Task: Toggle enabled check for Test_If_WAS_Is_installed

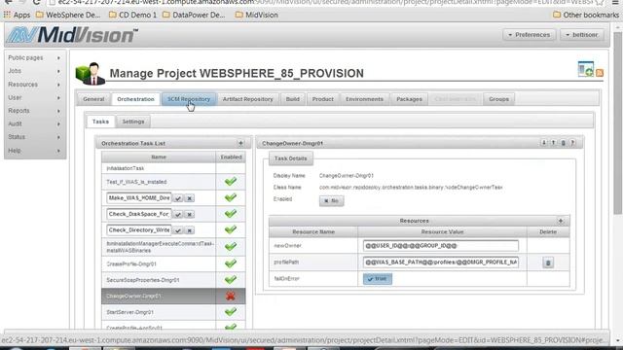Action: pyautogui.click(x=231, y=182)
